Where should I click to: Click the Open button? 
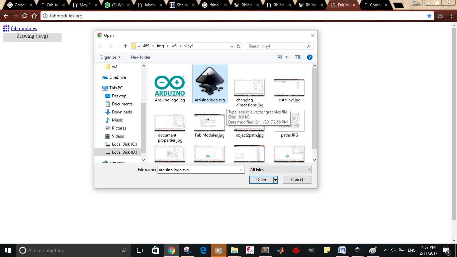pos(261,180)
